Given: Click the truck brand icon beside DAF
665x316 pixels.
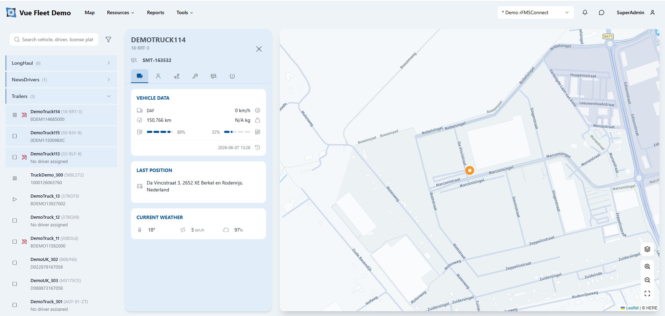Looking at the screenshot, I should [140, 110].
